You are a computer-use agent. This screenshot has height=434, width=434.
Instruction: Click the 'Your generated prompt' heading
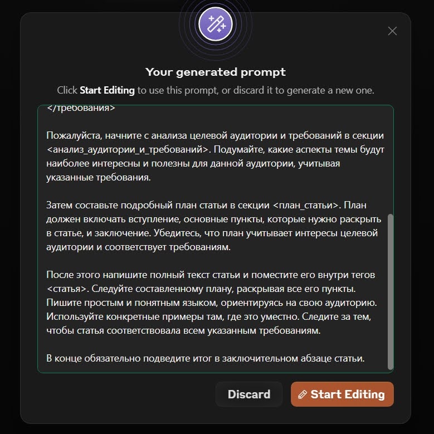[216, 72]
